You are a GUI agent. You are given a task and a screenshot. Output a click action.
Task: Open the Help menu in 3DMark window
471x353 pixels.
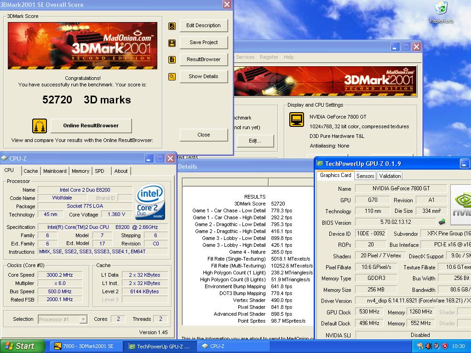click(x=289, y=57)
